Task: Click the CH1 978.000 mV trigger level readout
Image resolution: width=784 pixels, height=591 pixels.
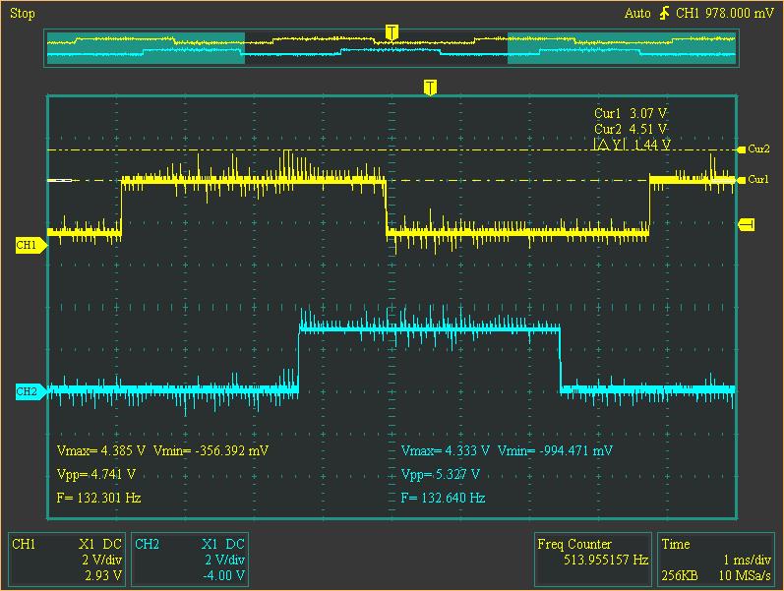Action: tap(727, 14)
